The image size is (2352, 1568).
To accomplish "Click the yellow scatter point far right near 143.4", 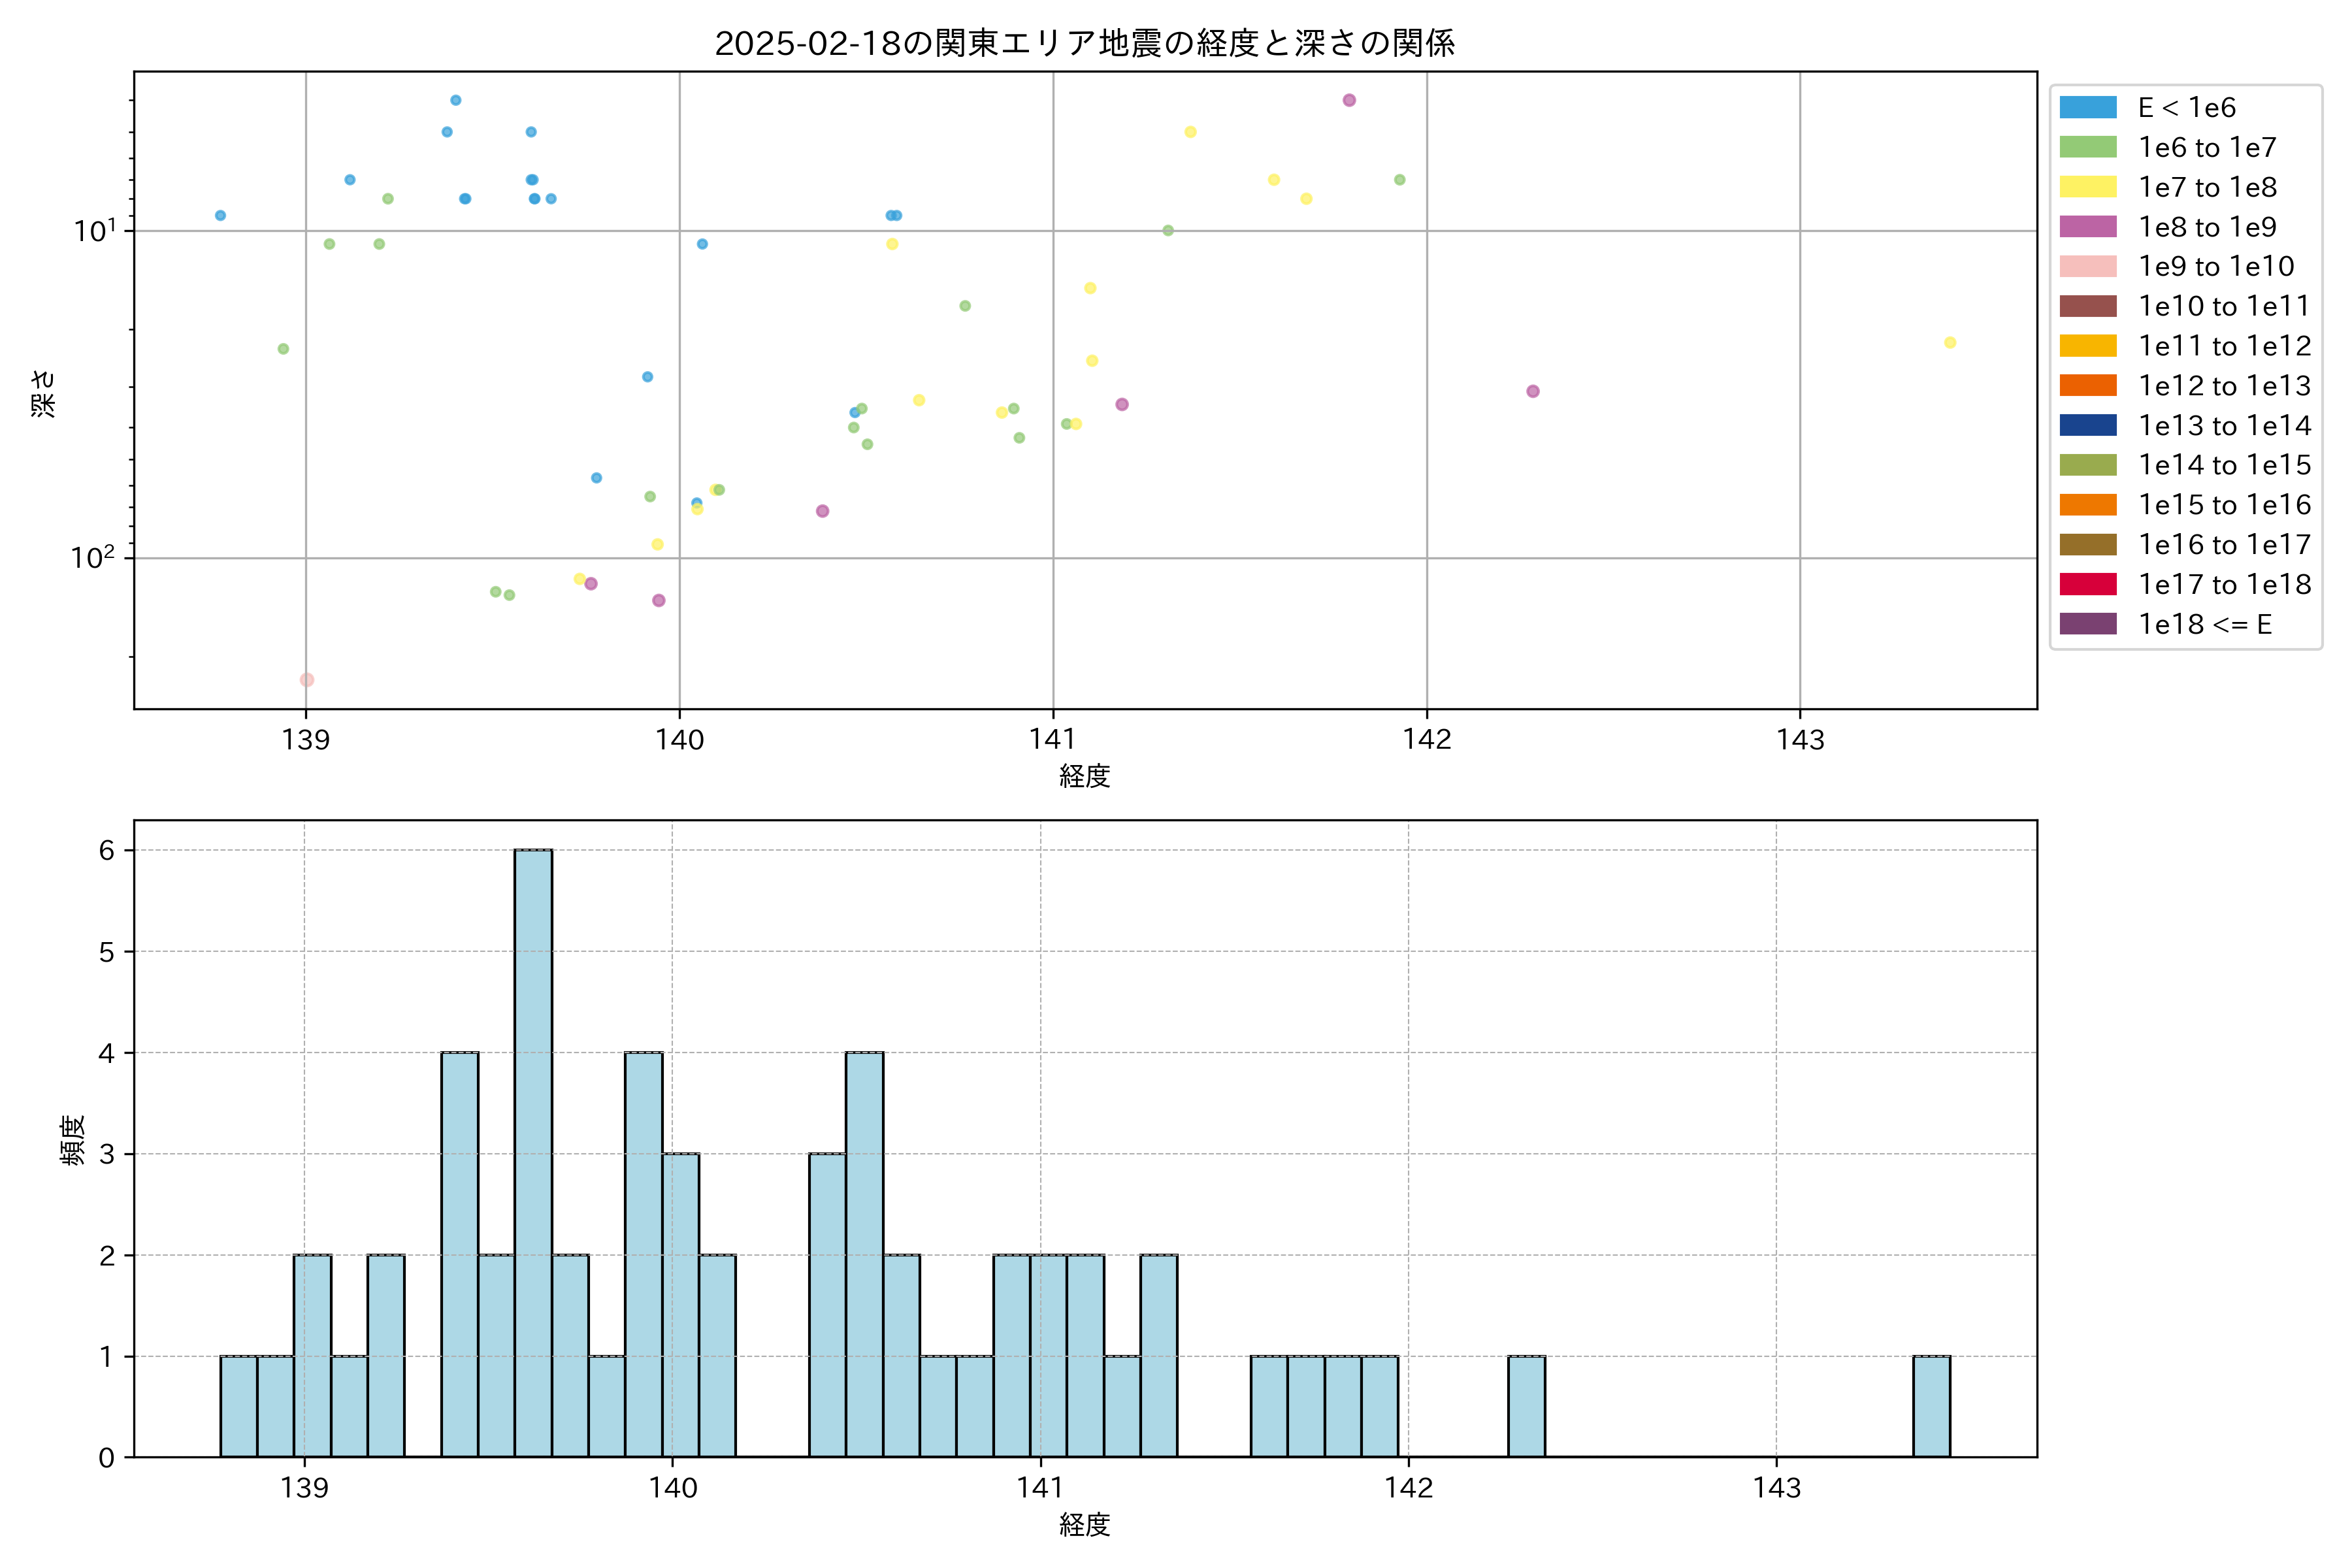I will 1949,343.
